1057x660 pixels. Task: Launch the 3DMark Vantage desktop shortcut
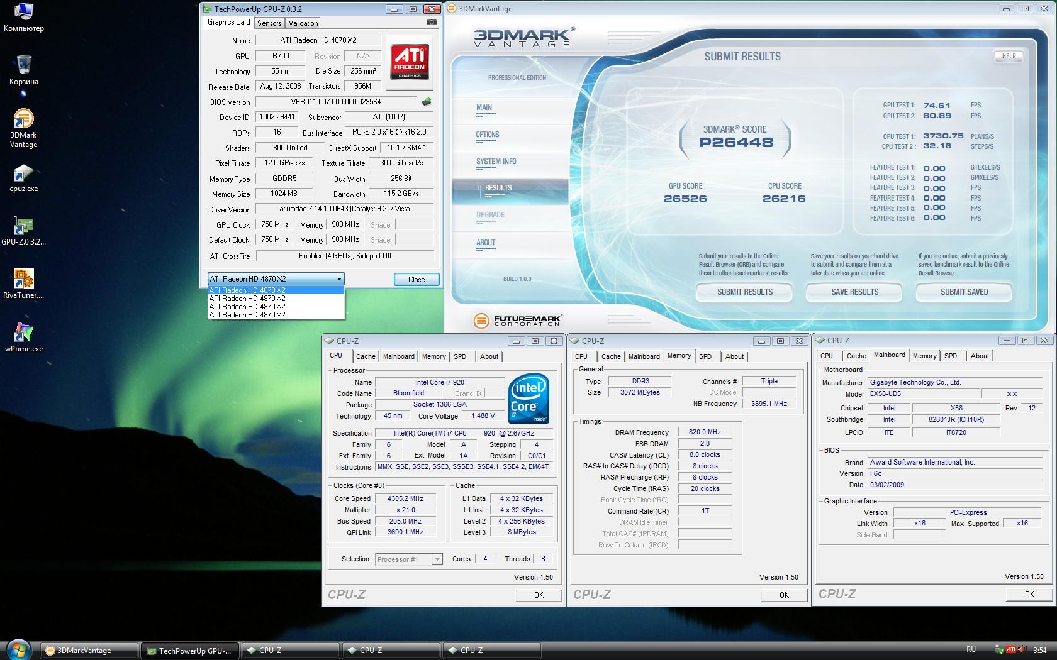tap(23, 128)
